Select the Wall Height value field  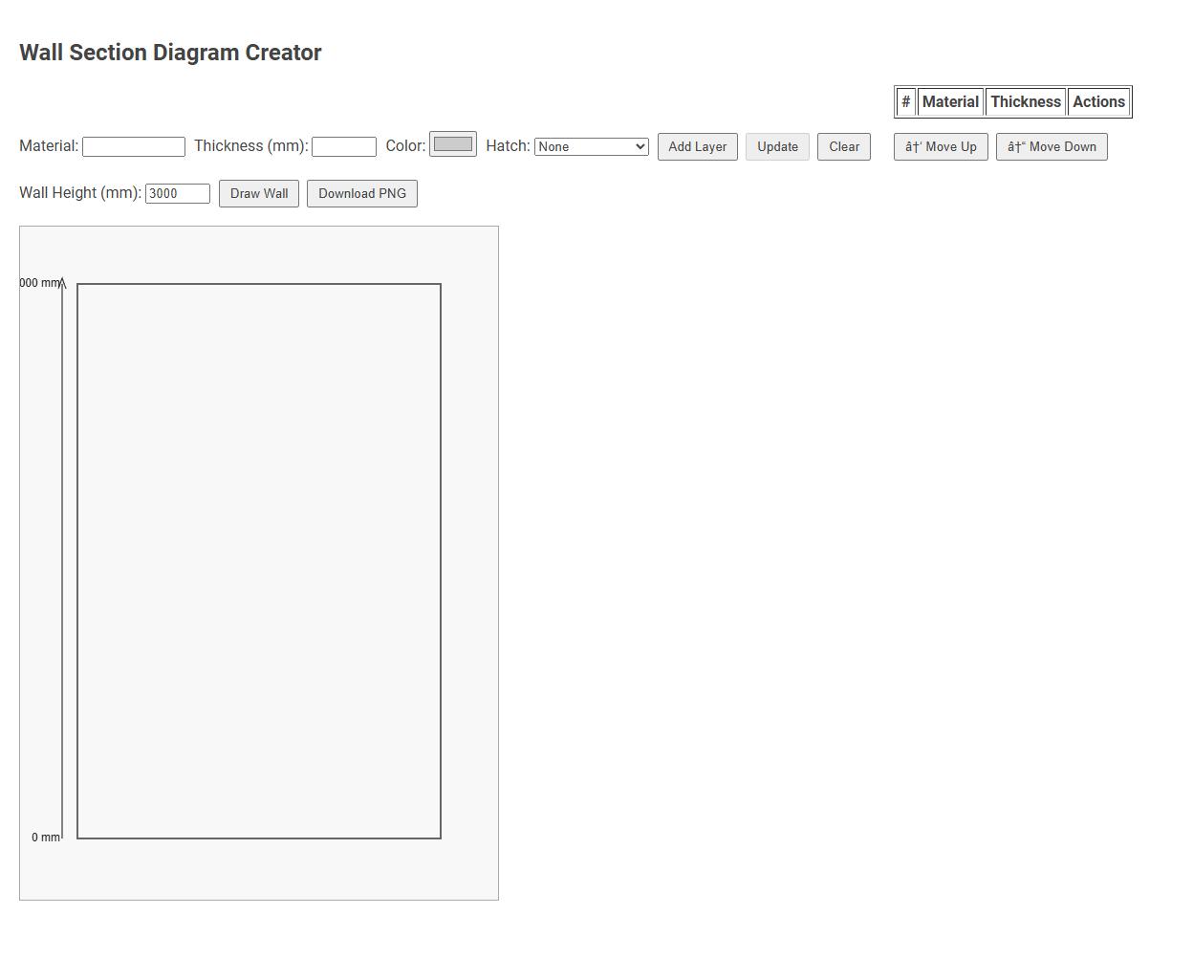pos(177,193)
